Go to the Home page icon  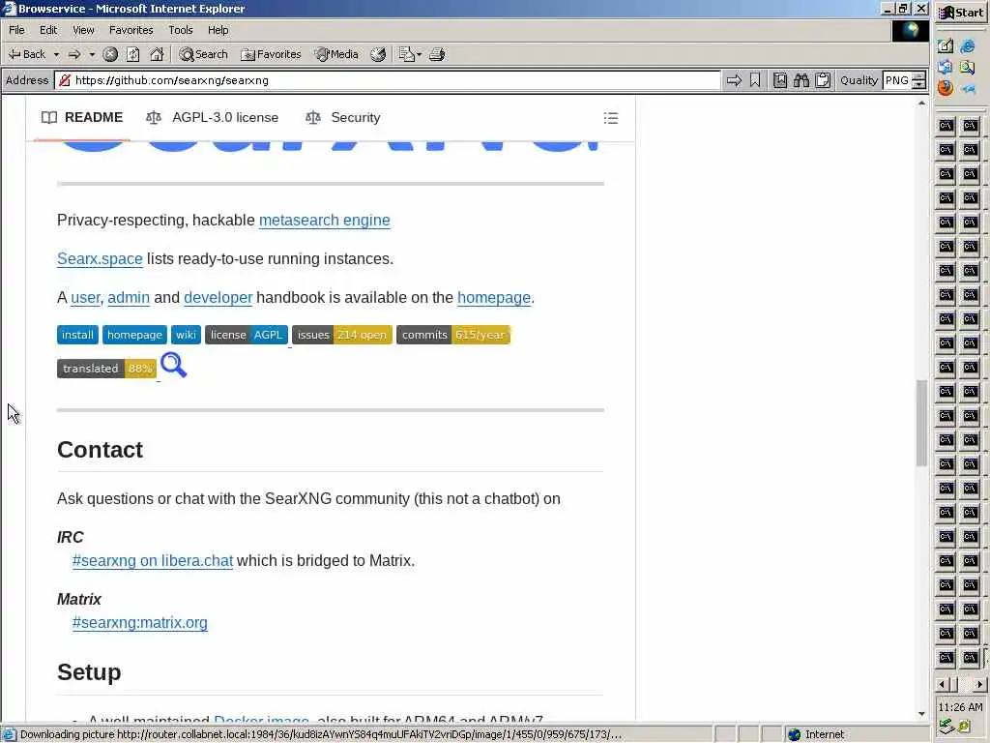tap(157, 54)
